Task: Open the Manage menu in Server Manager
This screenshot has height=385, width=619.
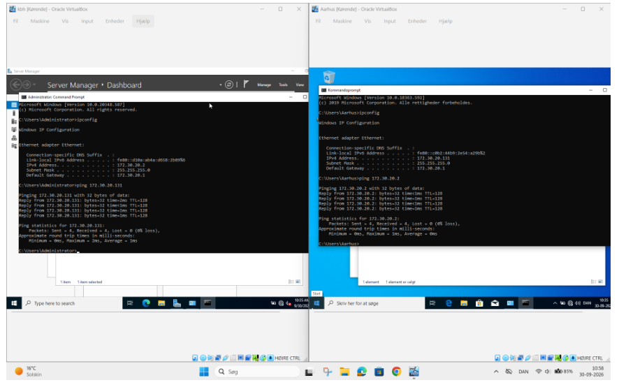Action: [264, 85]
